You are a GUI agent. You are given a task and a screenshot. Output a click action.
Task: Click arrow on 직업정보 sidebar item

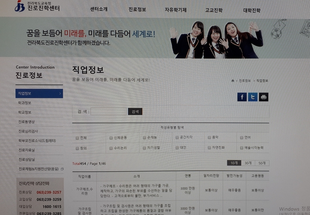tap(60, 93)
